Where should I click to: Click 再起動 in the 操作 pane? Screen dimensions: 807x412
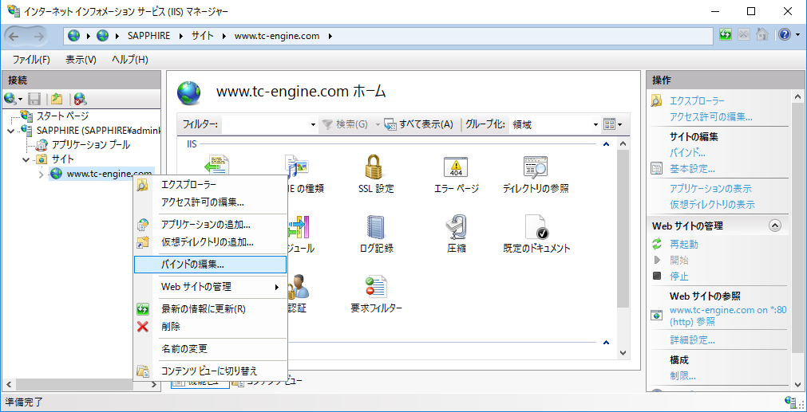(x=684, y=244)
